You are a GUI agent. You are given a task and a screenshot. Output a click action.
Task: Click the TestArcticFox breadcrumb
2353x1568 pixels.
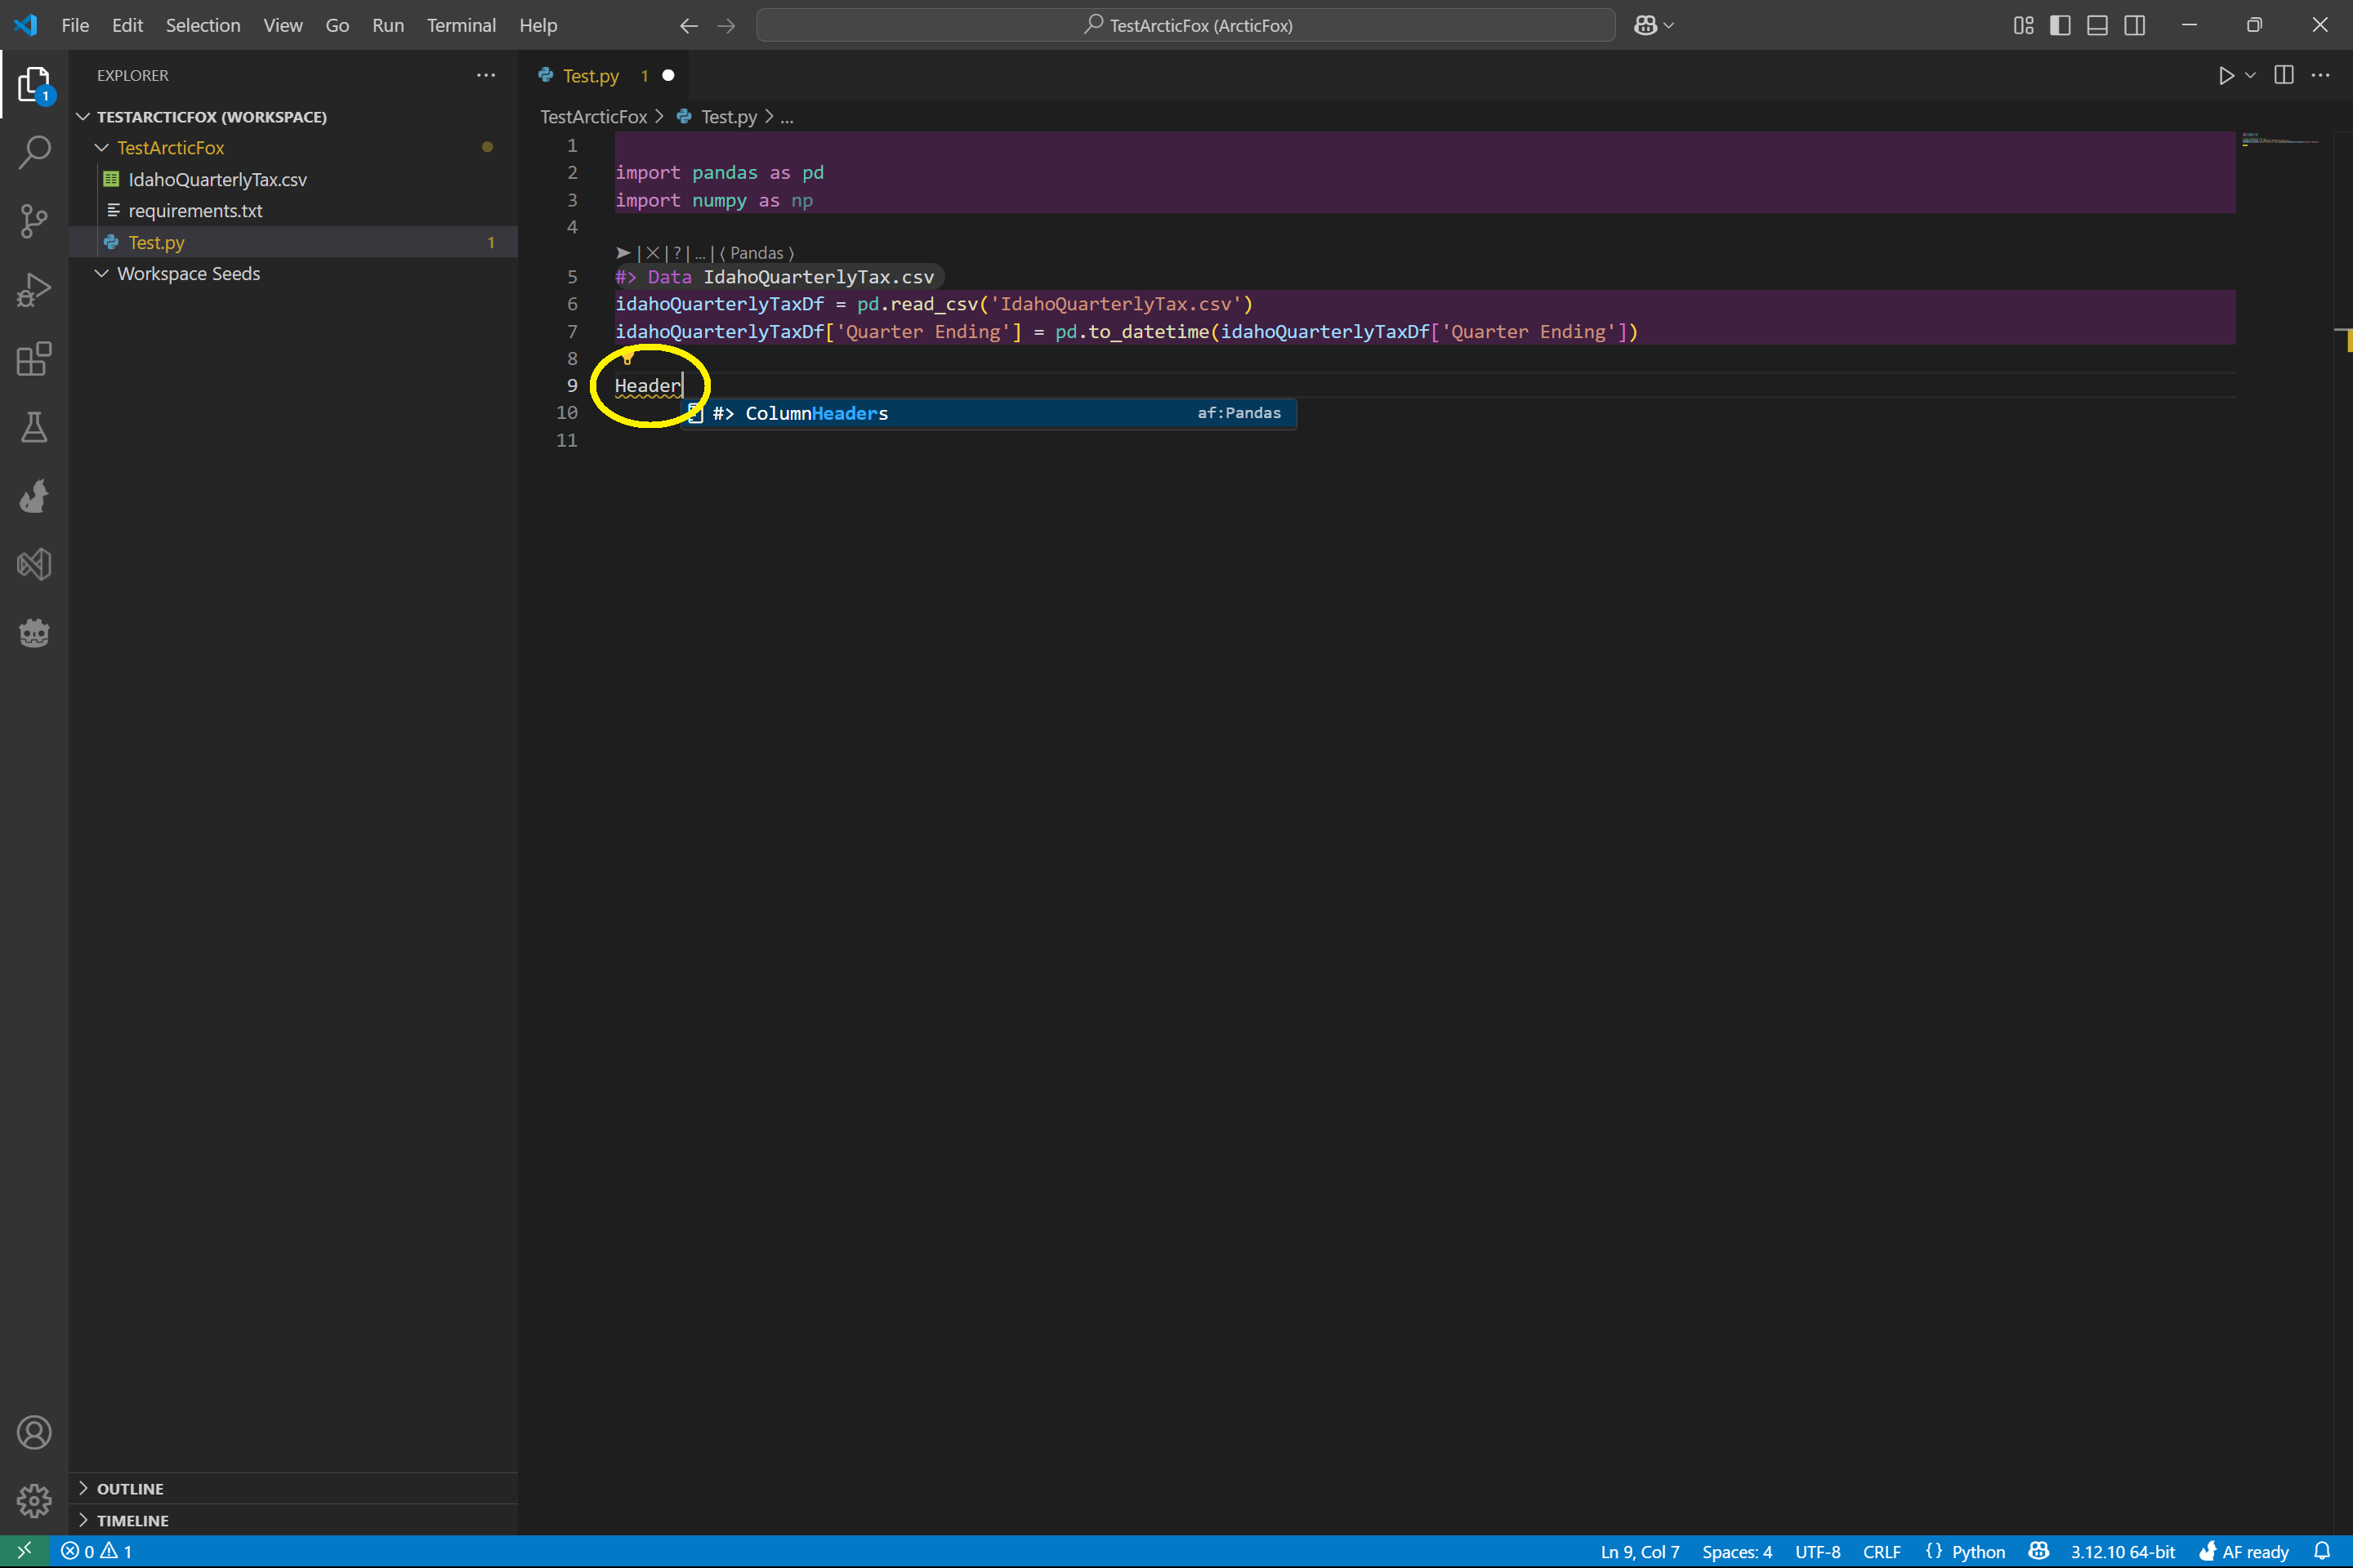tap(593, 117)
